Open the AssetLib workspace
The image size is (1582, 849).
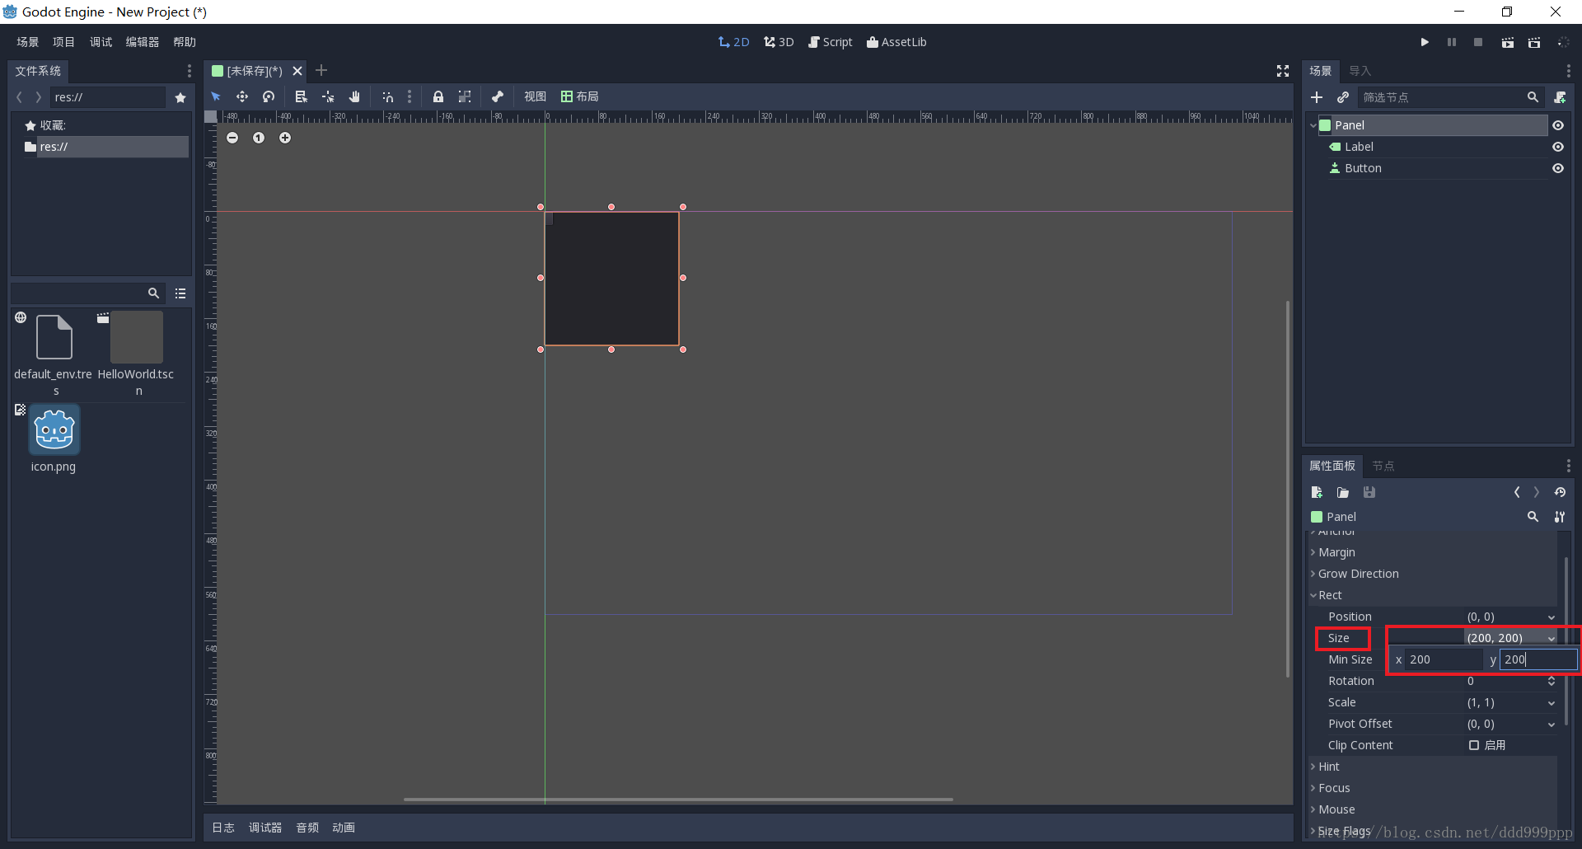(x=896, y=42)
